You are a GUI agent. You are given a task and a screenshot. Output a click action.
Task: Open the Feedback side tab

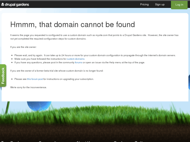tap(3, 76)
